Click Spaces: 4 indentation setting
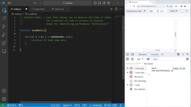The height and width of the screenshot is (107, 191). click(x=67, y=105)
